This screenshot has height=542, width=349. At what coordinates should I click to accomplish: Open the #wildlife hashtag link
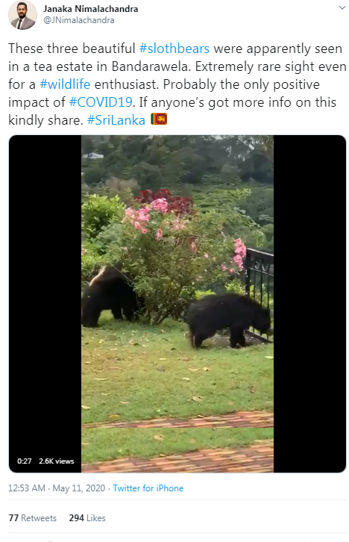65,84
